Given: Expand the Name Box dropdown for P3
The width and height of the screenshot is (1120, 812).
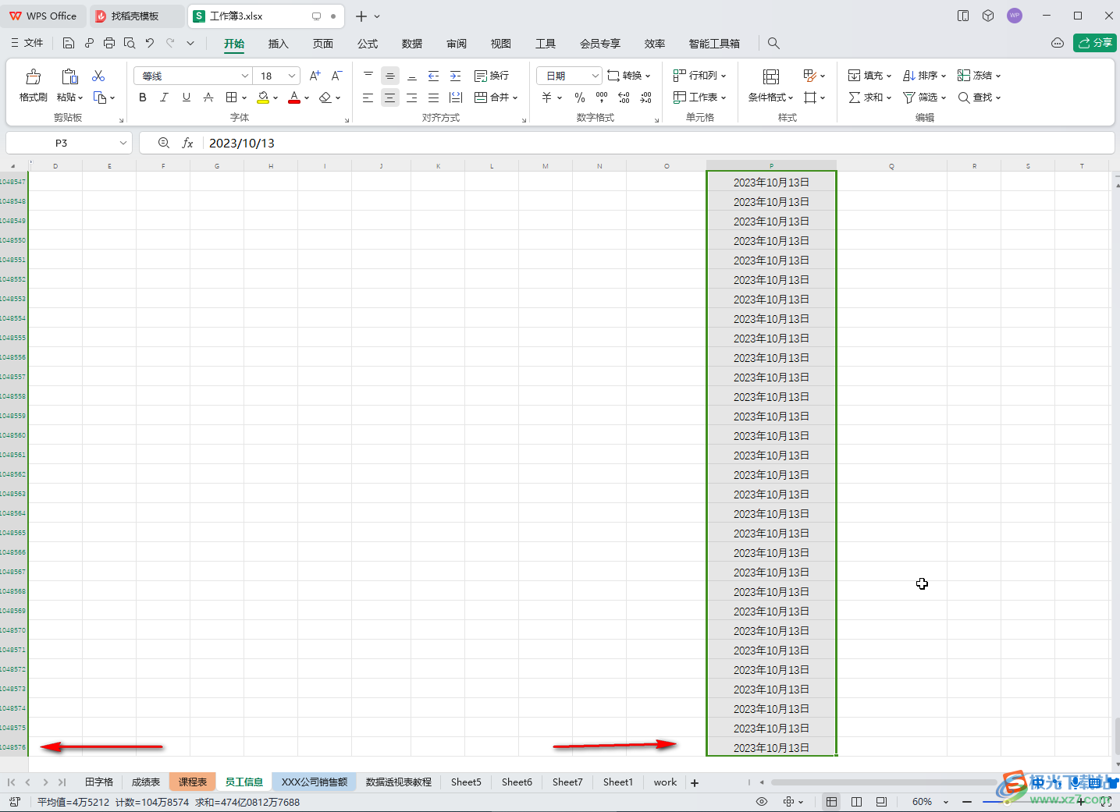Looking at the screenshot, I should click(x=123, y=143).
